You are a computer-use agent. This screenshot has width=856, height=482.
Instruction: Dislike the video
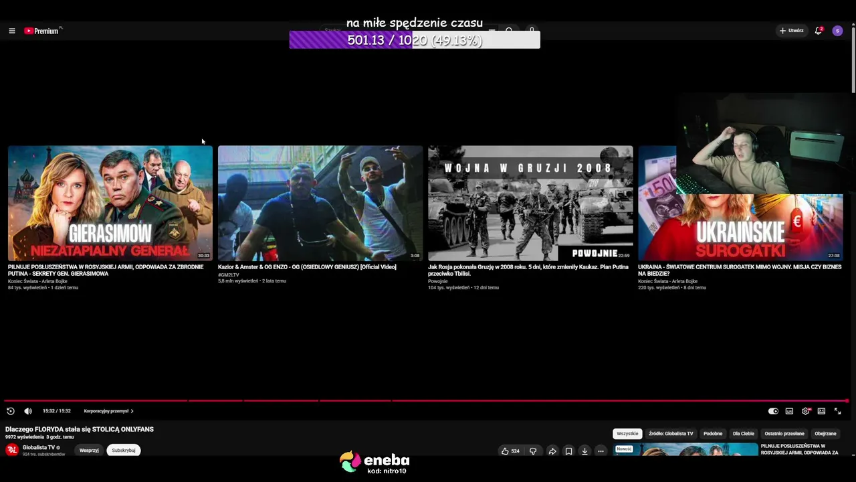click(533, 451)
